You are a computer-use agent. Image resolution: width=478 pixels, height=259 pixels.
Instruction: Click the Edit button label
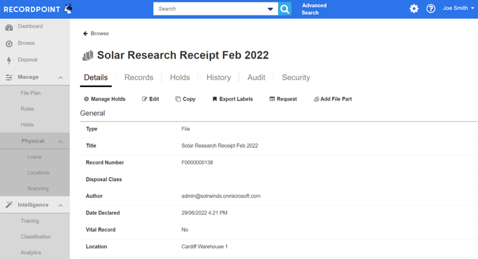(154, 99)
